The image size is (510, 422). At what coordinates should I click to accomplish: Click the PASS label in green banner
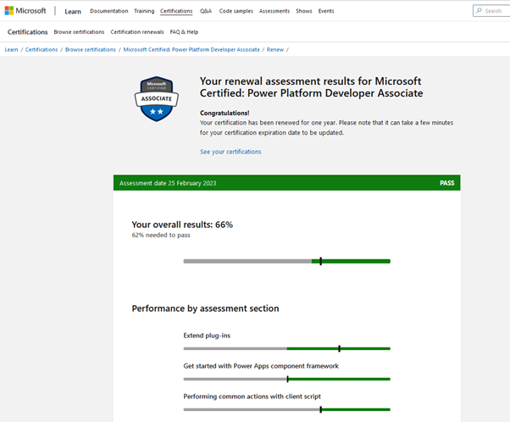point(447,183)
